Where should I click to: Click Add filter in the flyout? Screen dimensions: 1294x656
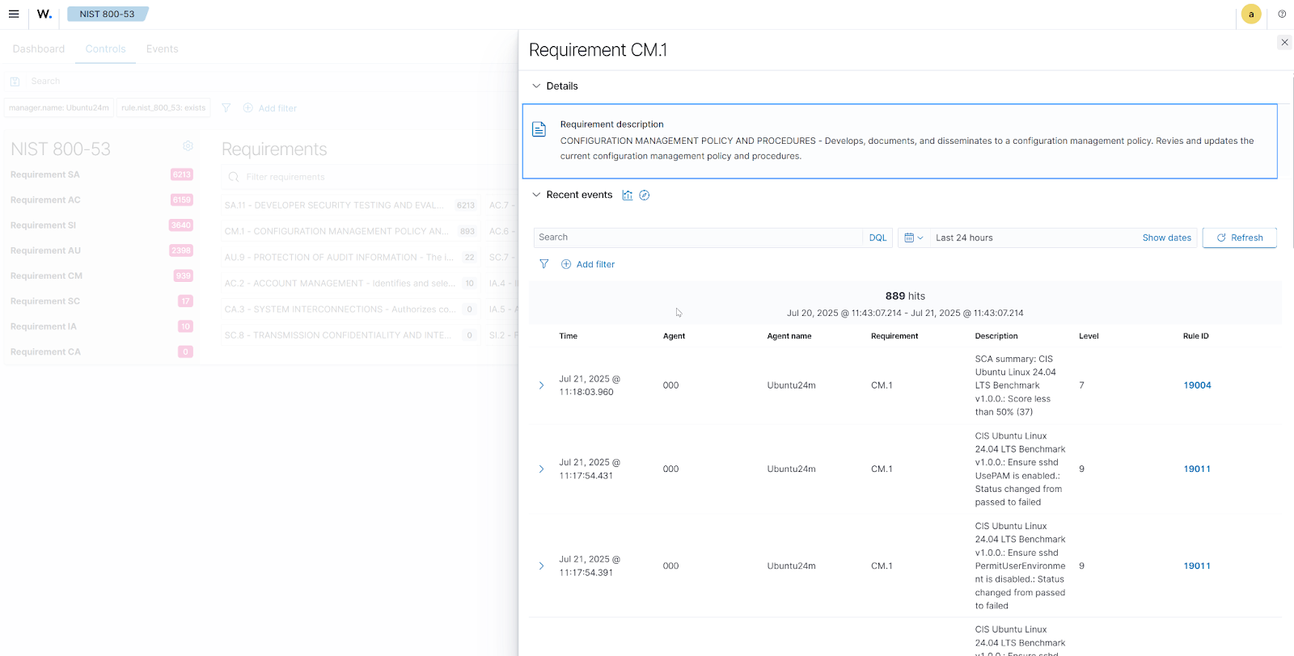pos(588,264)
